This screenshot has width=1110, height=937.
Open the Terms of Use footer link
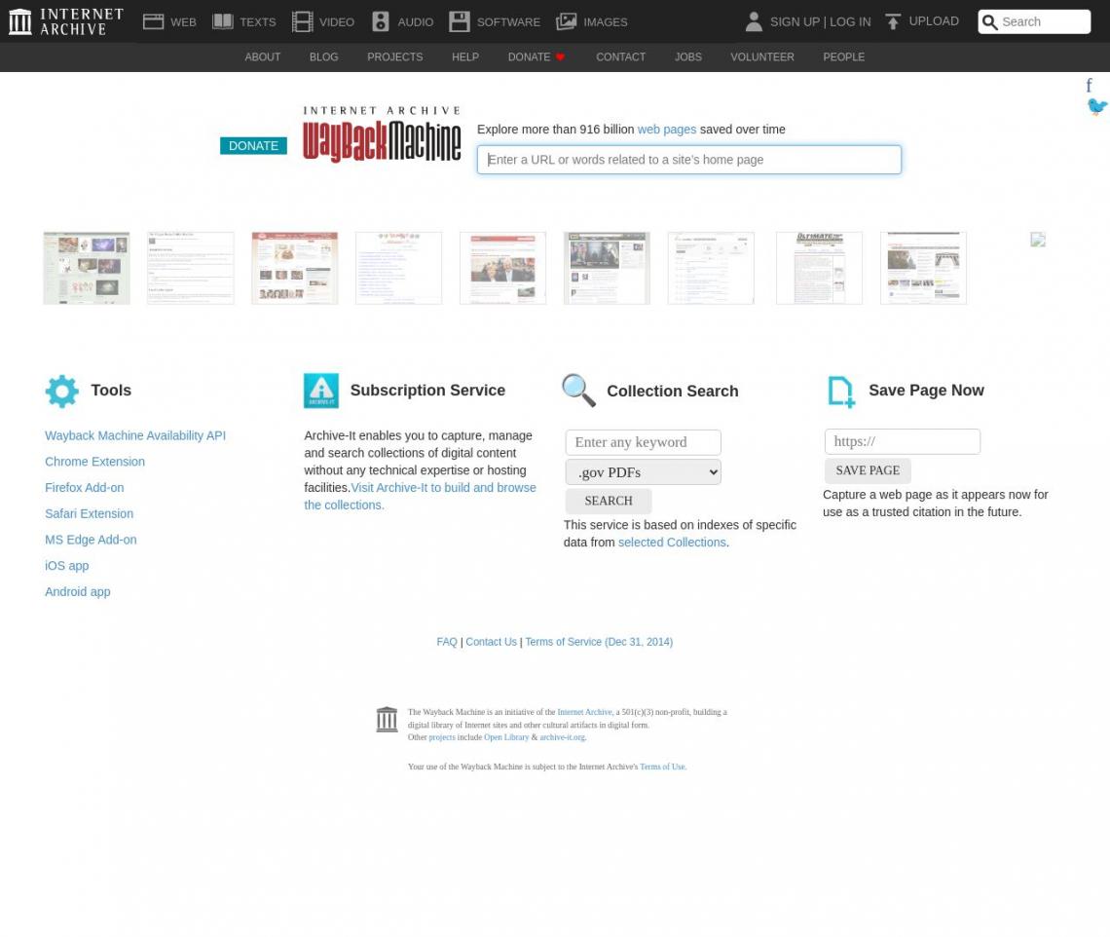[x=663, y=767]
